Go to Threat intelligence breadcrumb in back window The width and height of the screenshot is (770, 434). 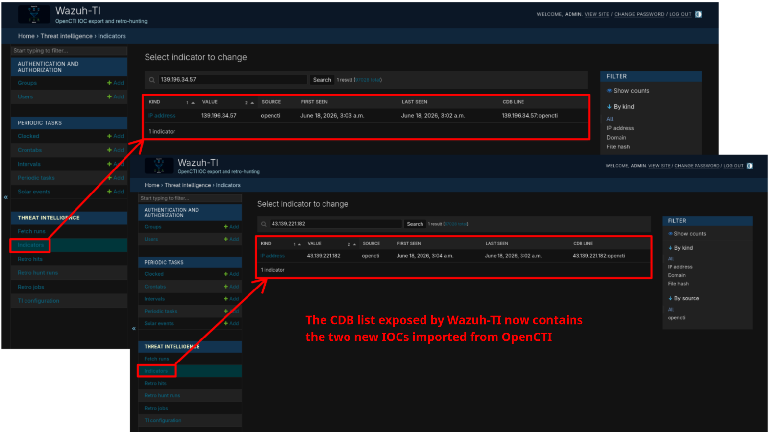tap(67, 36)
